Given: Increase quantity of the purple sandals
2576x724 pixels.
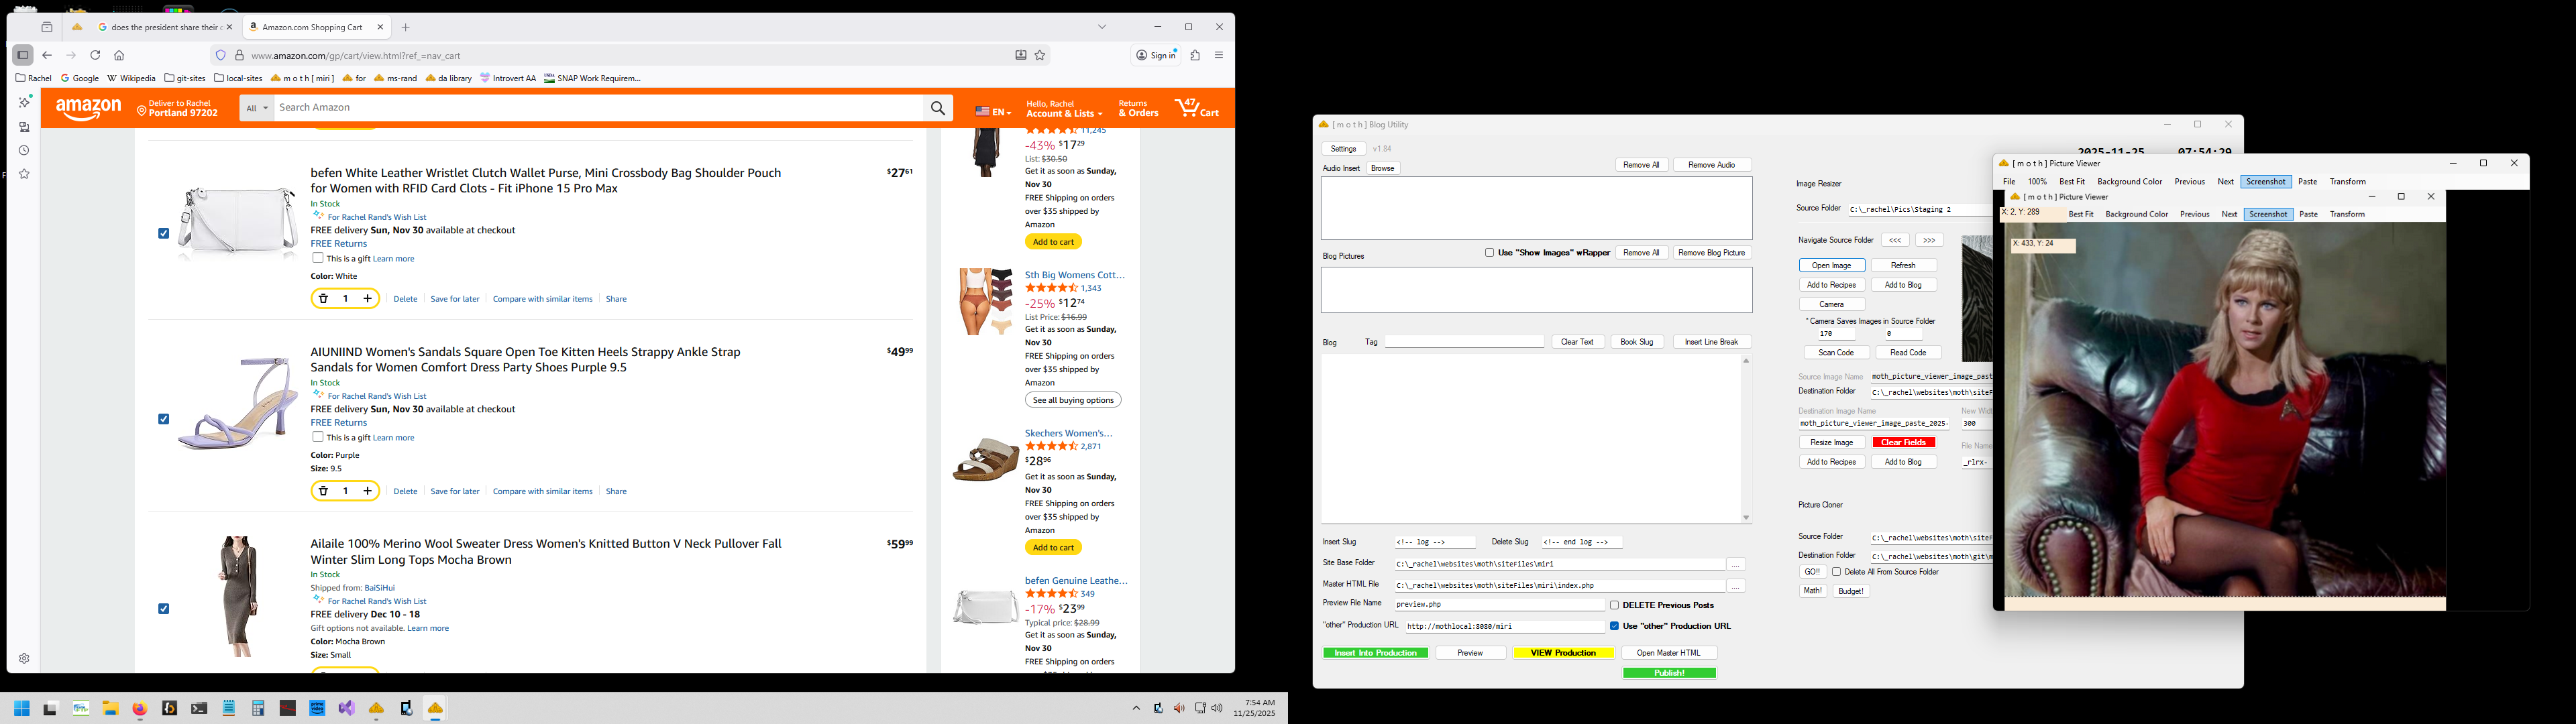Looking at the screenshot, I should [x=367, y=491].
